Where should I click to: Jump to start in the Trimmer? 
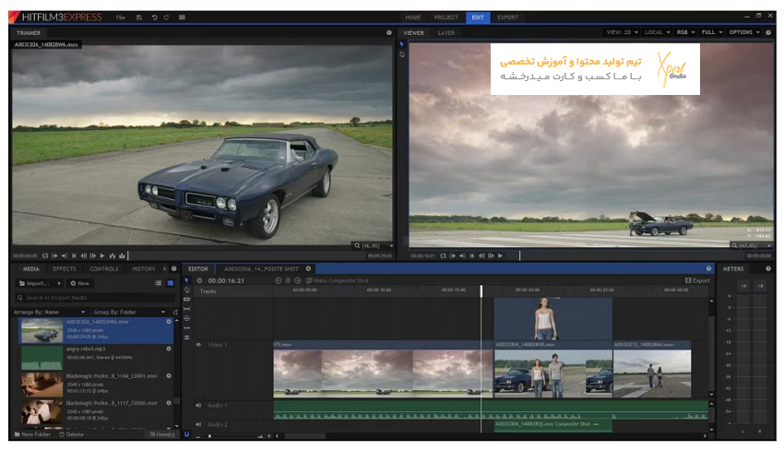pyautogui.click(x=74, y=255)
